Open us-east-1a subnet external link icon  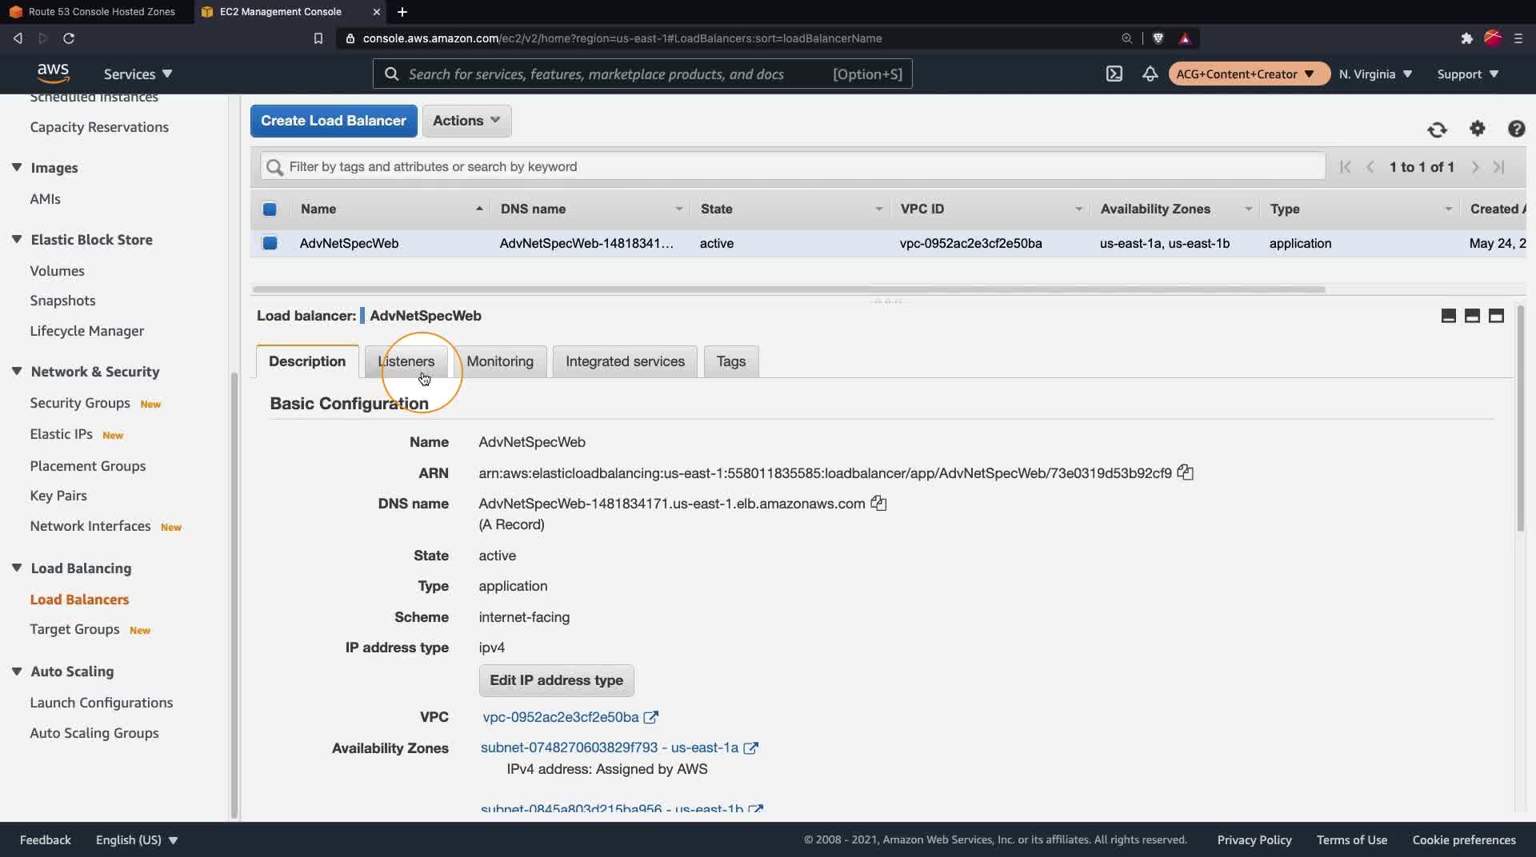(x=750, y=747)
